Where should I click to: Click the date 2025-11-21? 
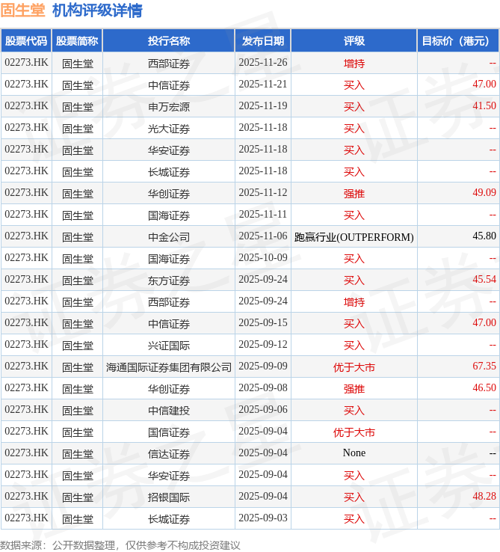pyautogui.click(x=263, y=84)
